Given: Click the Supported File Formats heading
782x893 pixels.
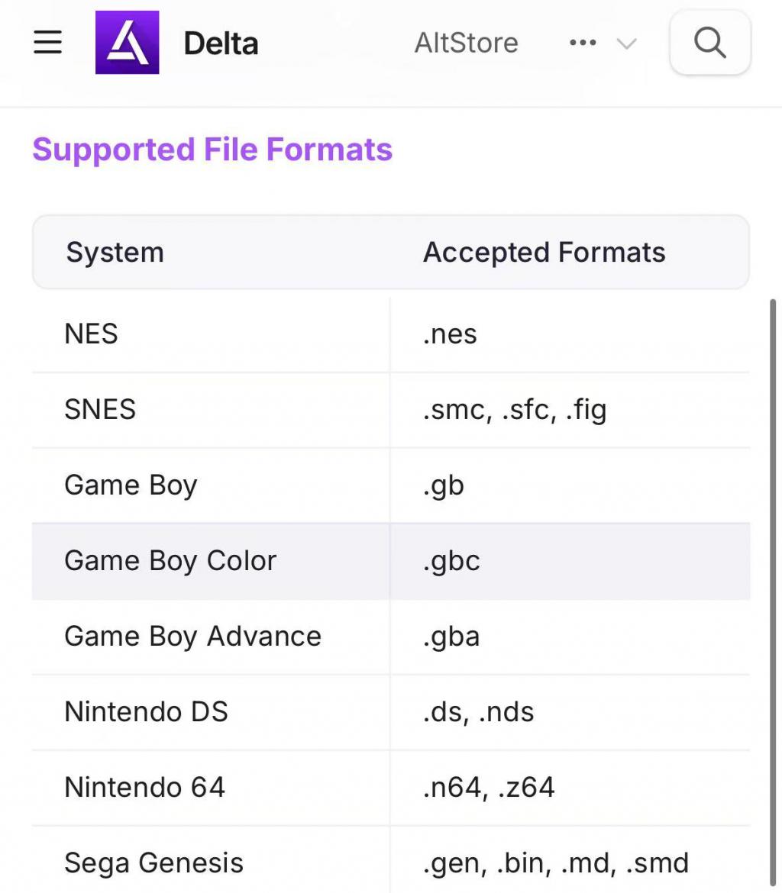Looking at the screenshot, I should pyautogui.click(x=212, y=150).
